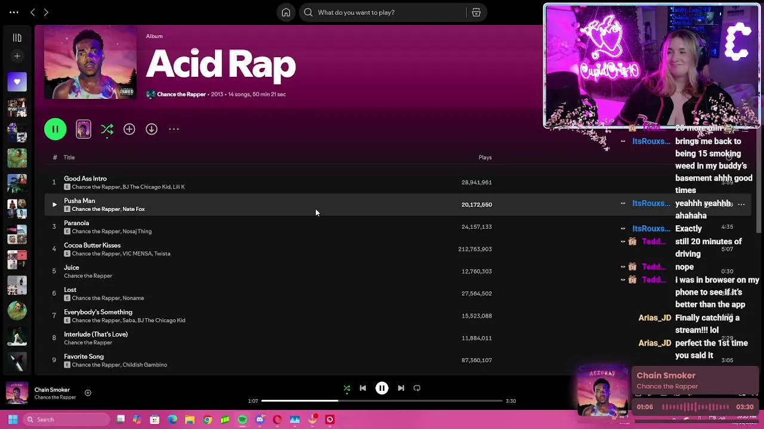Select the Good Ass Intro track
The width and height of the screenshot is (764, 429).
pos(85,179)
